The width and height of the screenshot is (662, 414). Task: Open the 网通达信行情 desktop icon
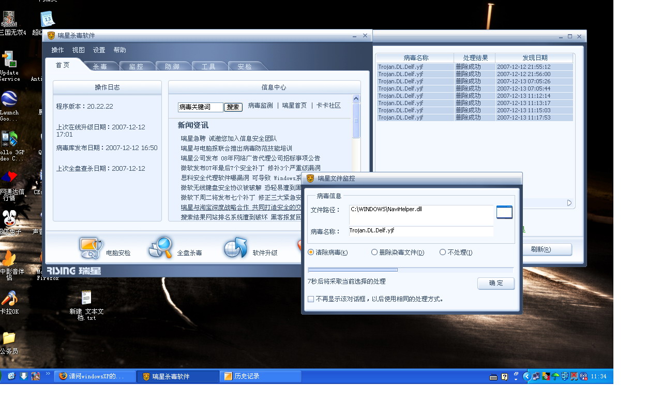pyautogui.click(x=9, y=179)
